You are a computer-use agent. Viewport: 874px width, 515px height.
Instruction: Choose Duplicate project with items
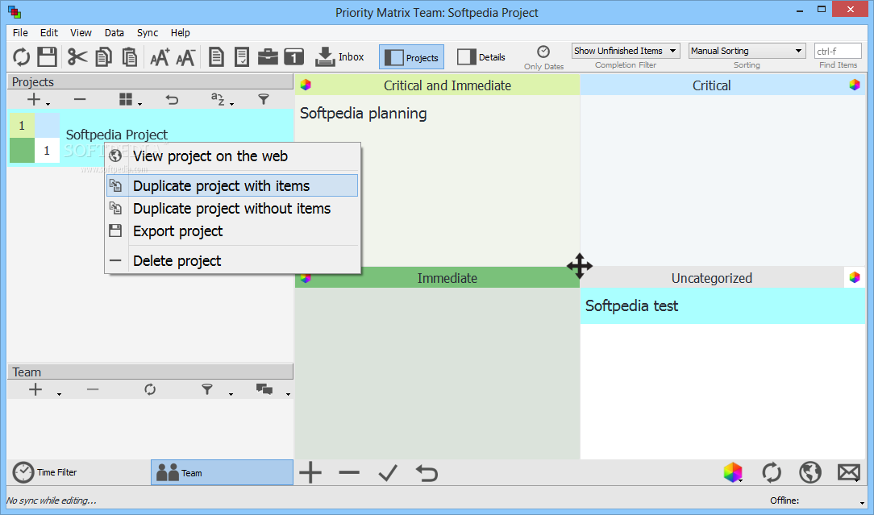(232, 185)
